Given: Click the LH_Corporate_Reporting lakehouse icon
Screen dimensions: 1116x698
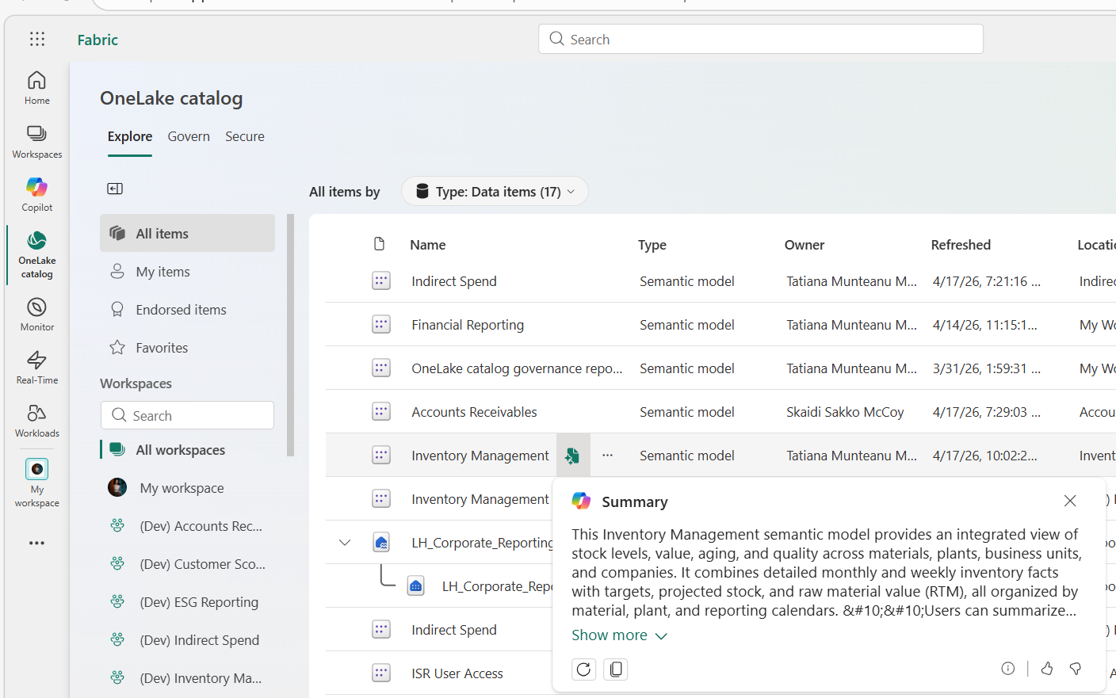Looking at the screenshot, I should [x=381, y=543].
